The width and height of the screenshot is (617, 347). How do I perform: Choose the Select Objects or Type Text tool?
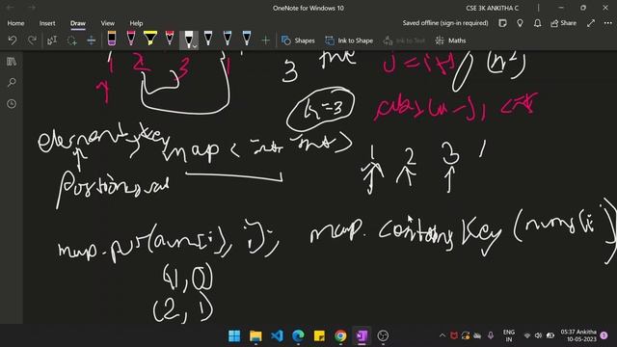(x=52, y=40)
